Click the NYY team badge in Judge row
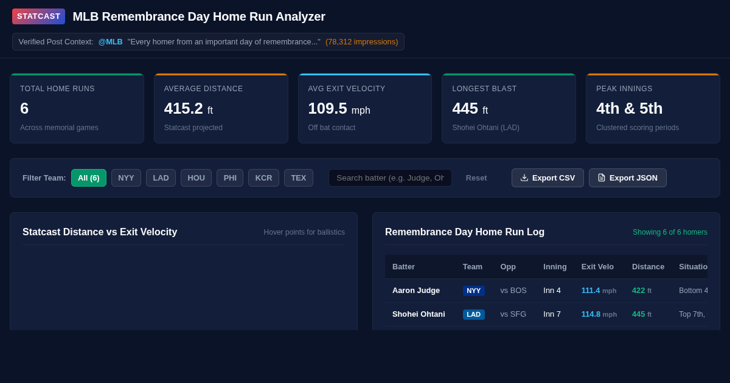 point(474,291)
